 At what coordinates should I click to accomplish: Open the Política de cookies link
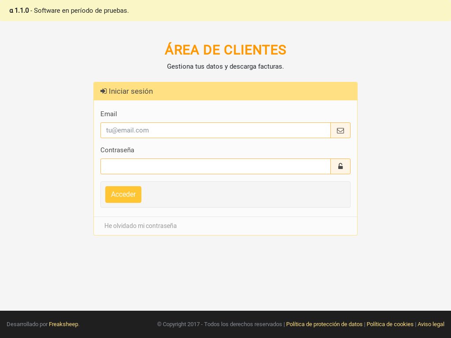tap(390, 324)
